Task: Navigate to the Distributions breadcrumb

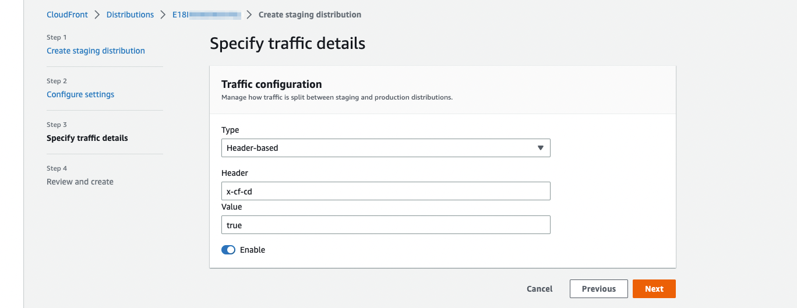Action: pyautogui.click(x=130, y=15)
